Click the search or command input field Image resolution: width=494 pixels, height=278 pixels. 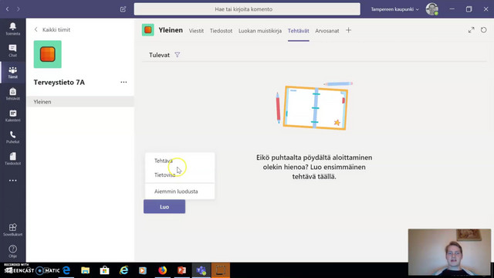(247, 9)
